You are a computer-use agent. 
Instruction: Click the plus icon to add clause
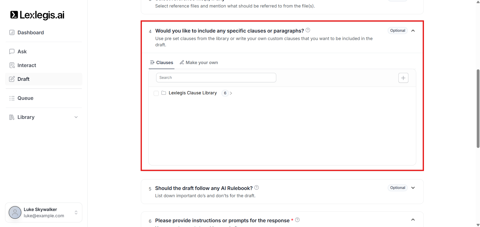[403, 78]
